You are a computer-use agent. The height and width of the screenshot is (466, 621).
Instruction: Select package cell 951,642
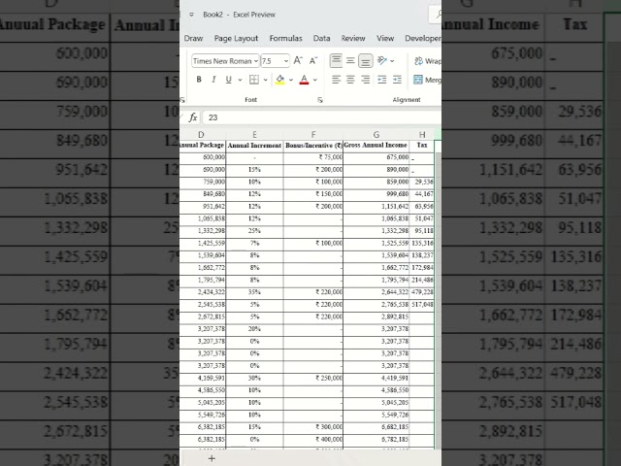[203, 207]
